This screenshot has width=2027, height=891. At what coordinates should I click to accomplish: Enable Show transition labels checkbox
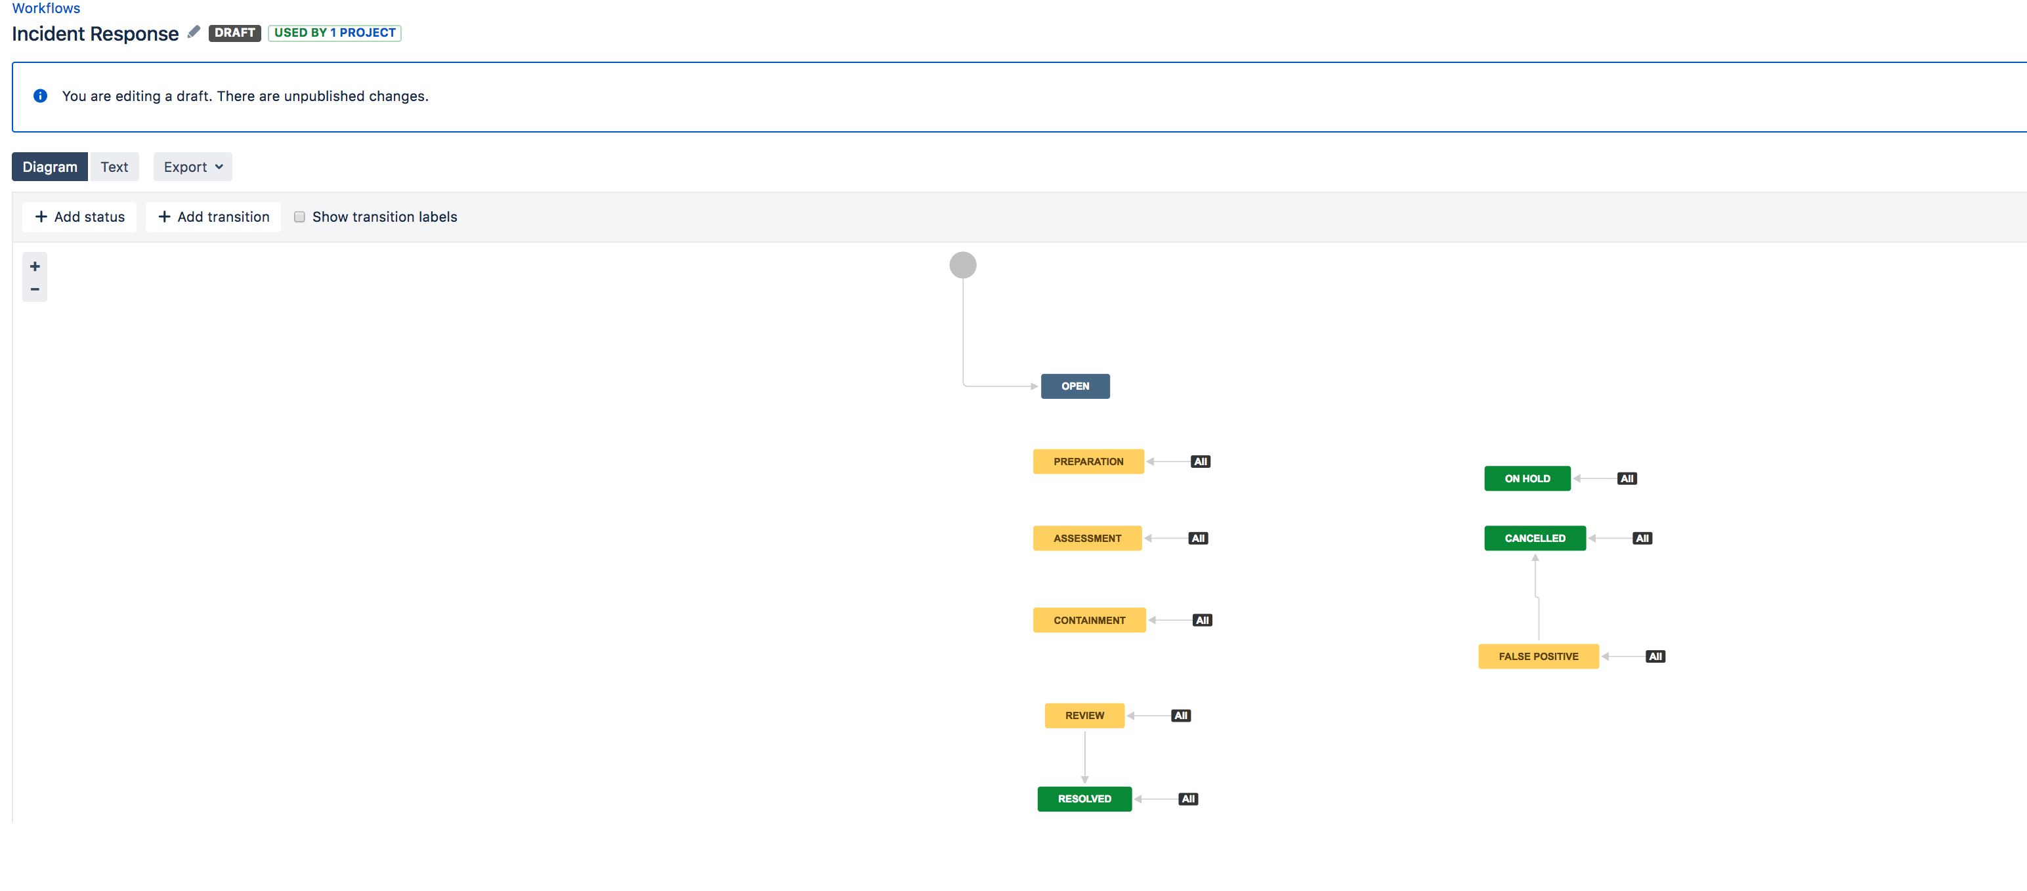tap(299, 217)
